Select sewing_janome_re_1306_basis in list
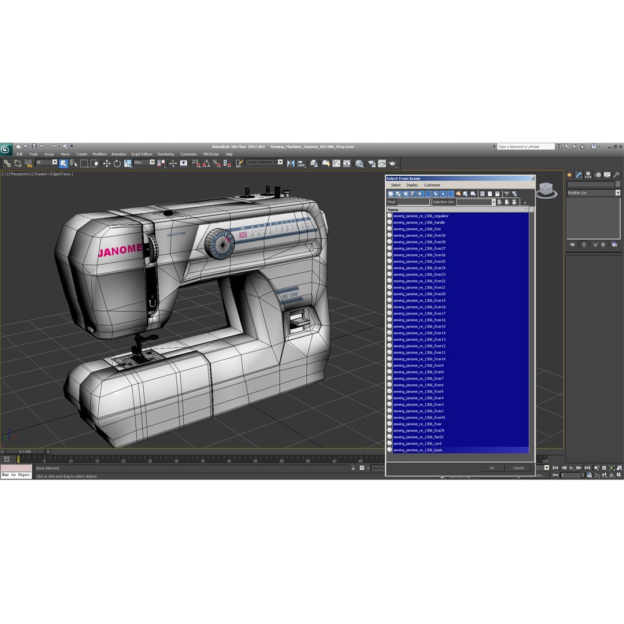Image resolution: width=624 pixels, height=624 pixels. click(458, 450)
